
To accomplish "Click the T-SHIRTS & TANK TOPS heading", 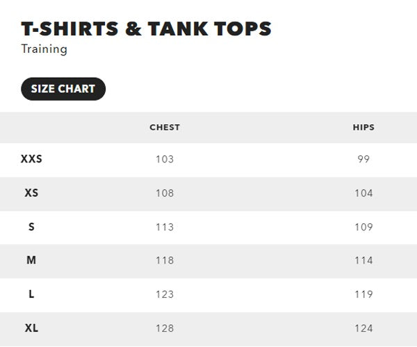I will click(x=146, y=28).
